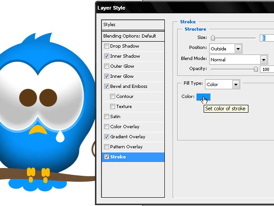Screen dimensions: 274x206
Task: Click the bird's left brown eye
Action: pyautogui.click(x=28, y=98)
